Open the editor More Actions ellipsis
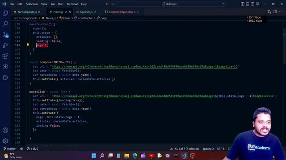Viewport: 286px width, 160px height. (x=281, y=12)
